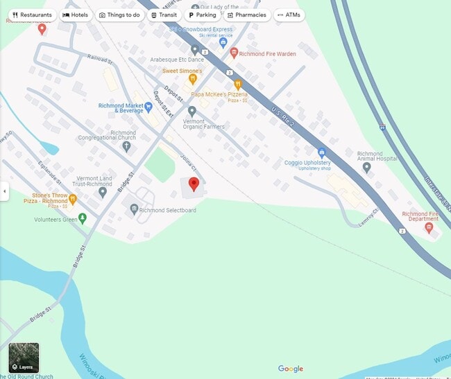Open Papa McKee's Pizzeria restaurant pin
The width and height of the screenshot is (451, 379).
237,85
